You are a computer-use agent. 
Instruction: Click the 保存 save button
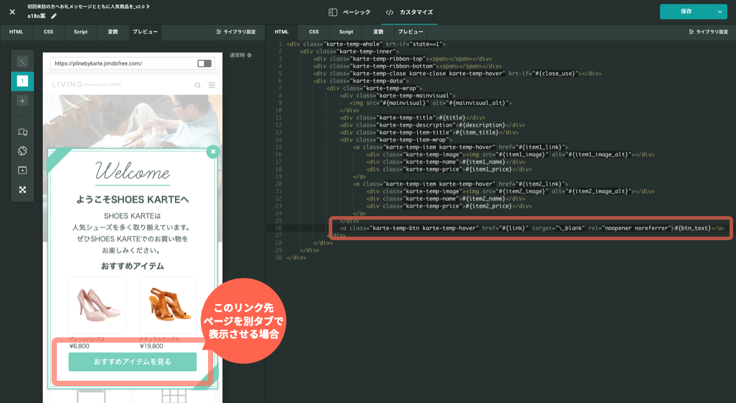(x=686, y=12)
